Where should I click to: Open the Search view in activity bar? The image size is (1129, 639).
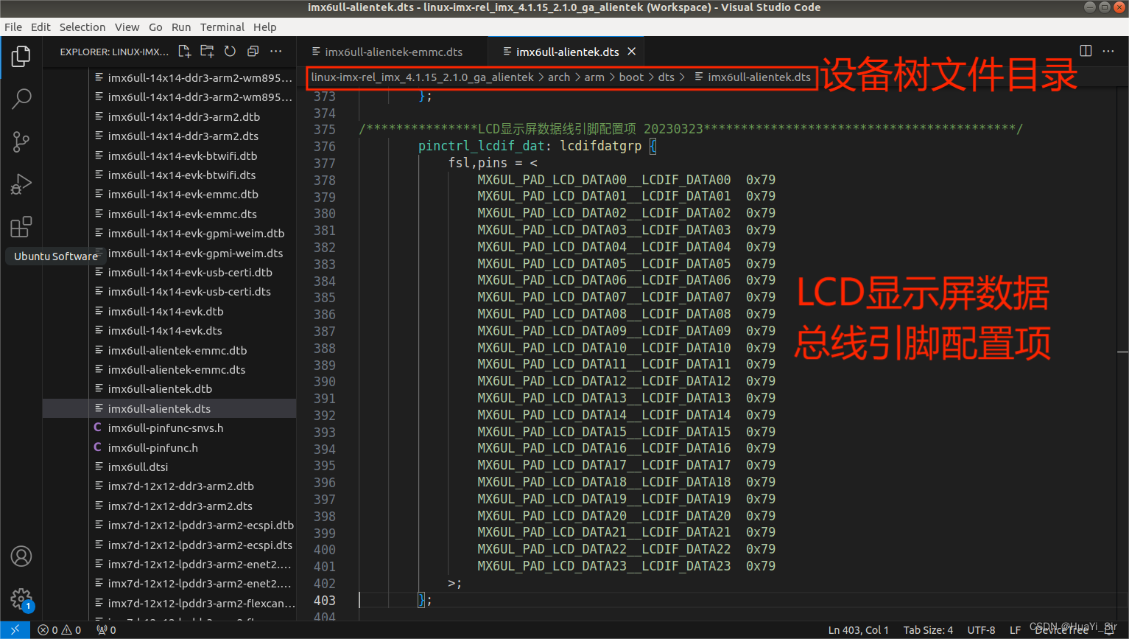(x=21, y=98)
